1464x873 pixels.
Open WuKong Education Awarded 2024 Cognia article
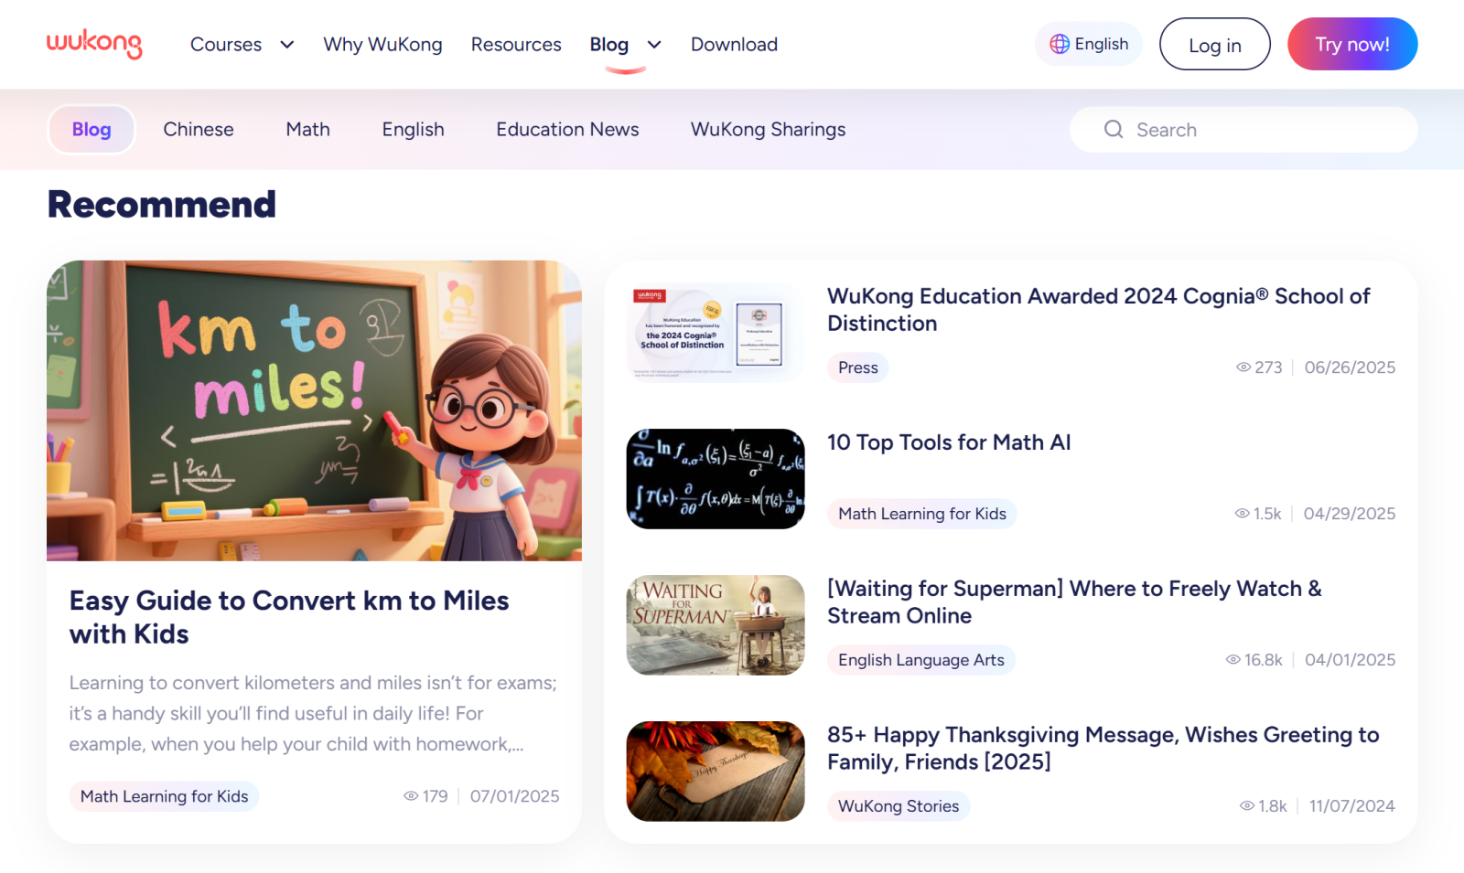(1098, 310)
